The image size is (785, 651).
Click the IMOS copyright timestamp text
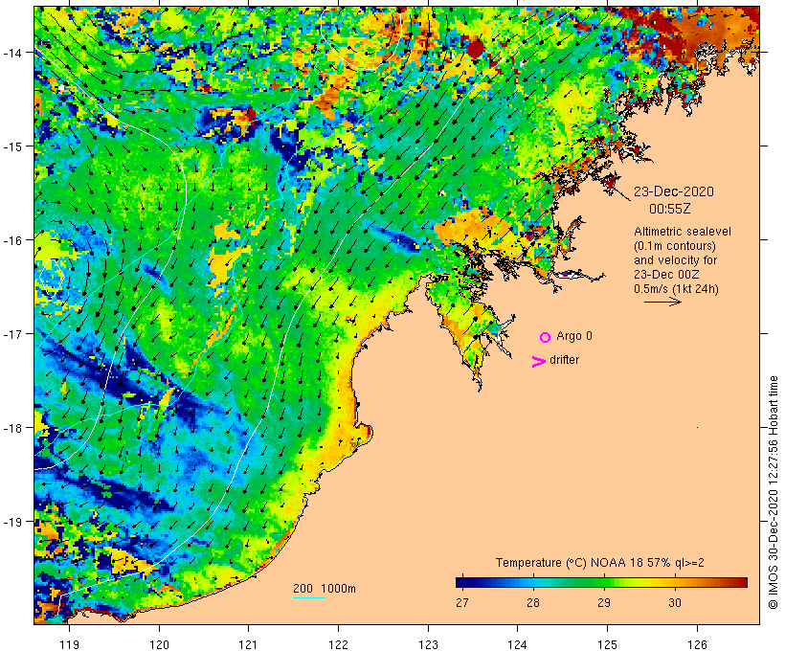pos(773,493)
